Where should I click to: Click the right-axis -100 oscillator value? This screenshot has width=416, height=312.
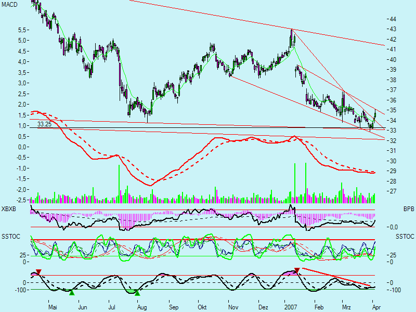tap(395, 290)
